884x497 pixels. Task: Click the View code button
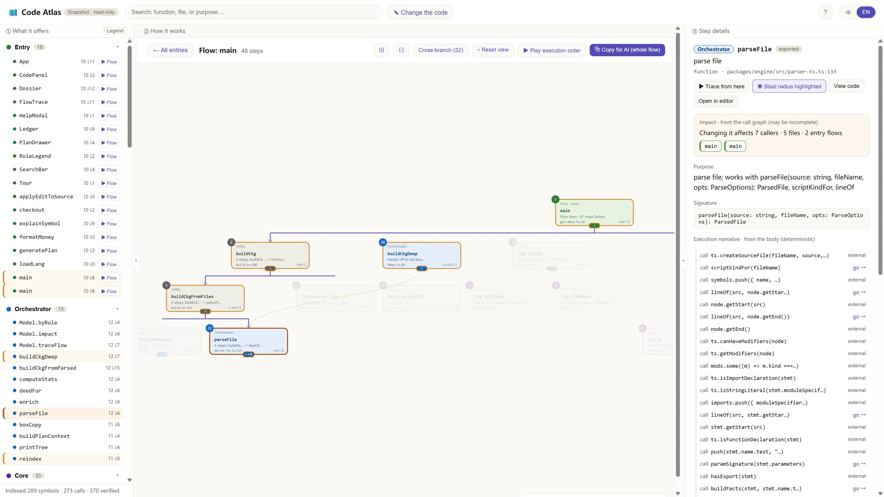(846, 86)
